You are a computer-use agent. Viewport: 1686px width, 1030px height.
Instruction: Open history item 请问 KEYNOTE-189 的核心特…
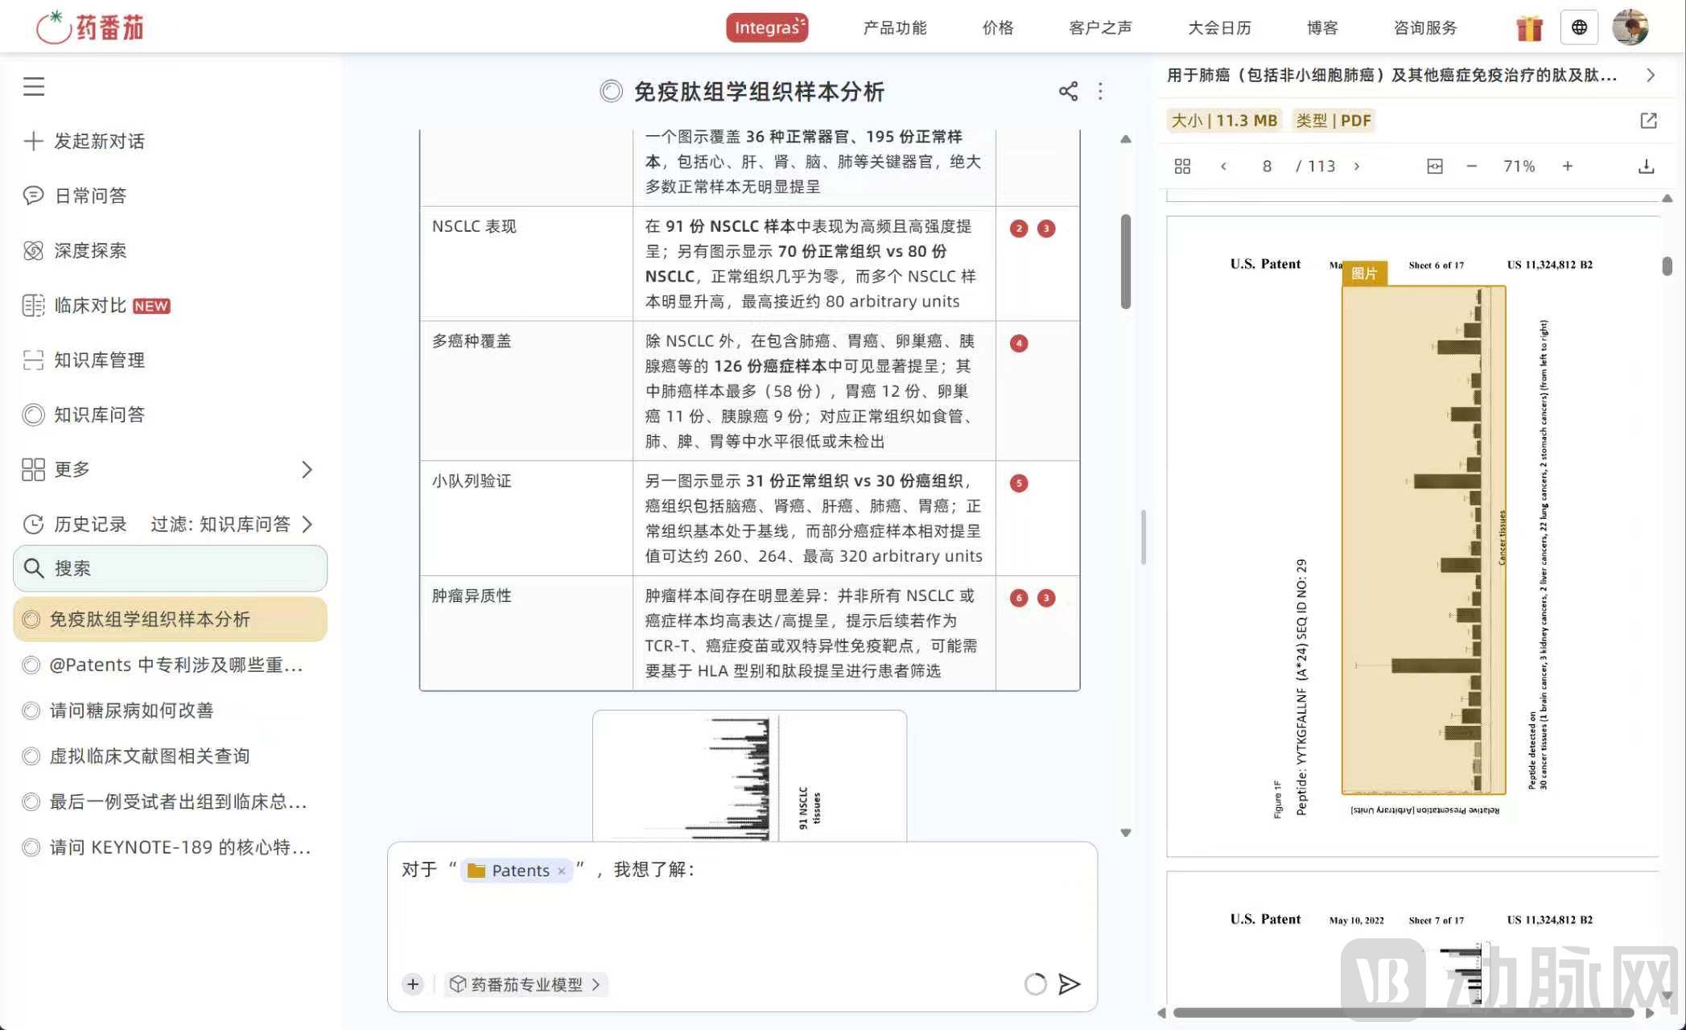167,847
